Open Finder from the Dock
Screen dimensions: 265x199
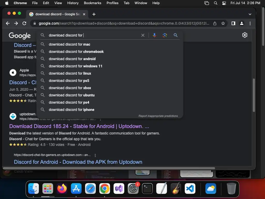[33, 188]
